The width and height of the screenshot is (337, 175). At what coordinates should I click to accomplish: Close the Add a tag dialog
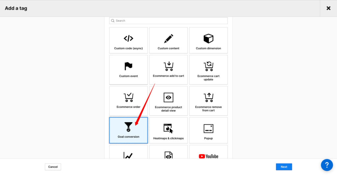coord(328,8)
